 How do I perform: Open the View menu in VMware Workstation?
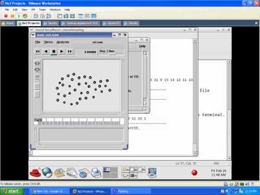pos(24,10)
